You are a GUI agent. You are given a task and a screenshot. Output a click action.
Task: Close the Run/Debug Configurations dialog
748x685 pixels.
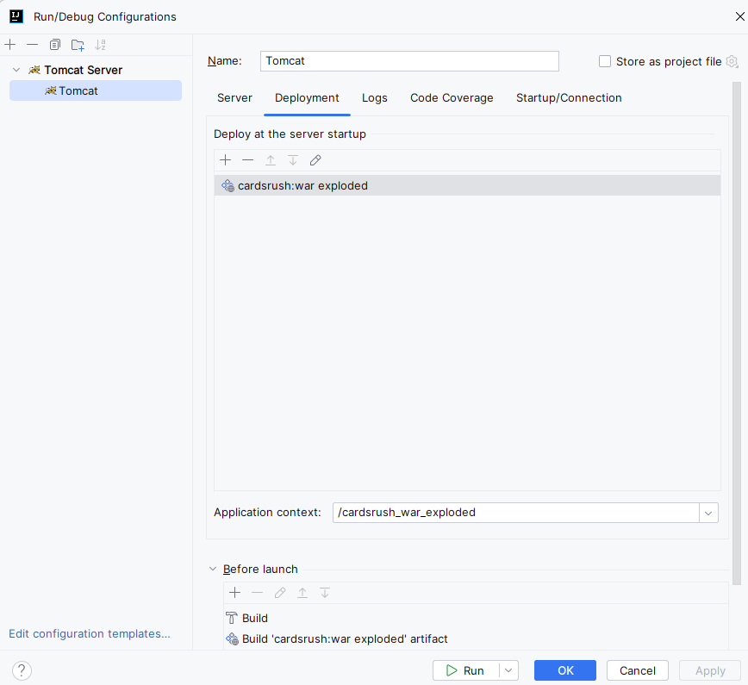pos(740,16)
